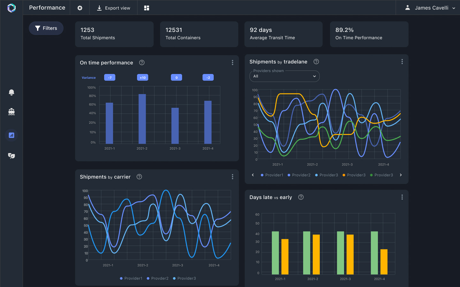Expand more providers with the right chevron
The height and width of the screenshot is (287, 460).
(401, 175)
